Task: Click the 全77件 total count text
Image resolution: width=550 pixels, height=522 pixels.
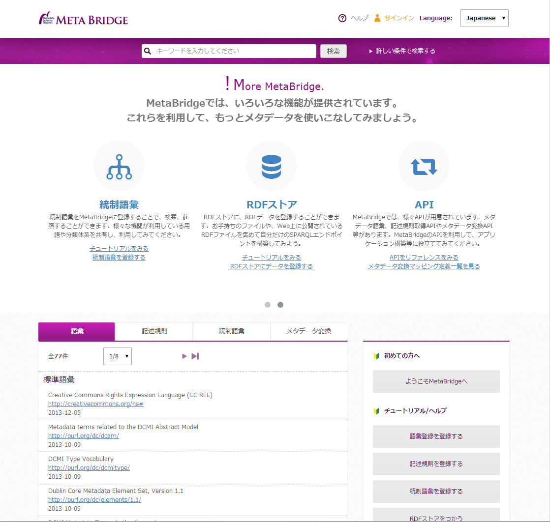Action: [58, 356]
